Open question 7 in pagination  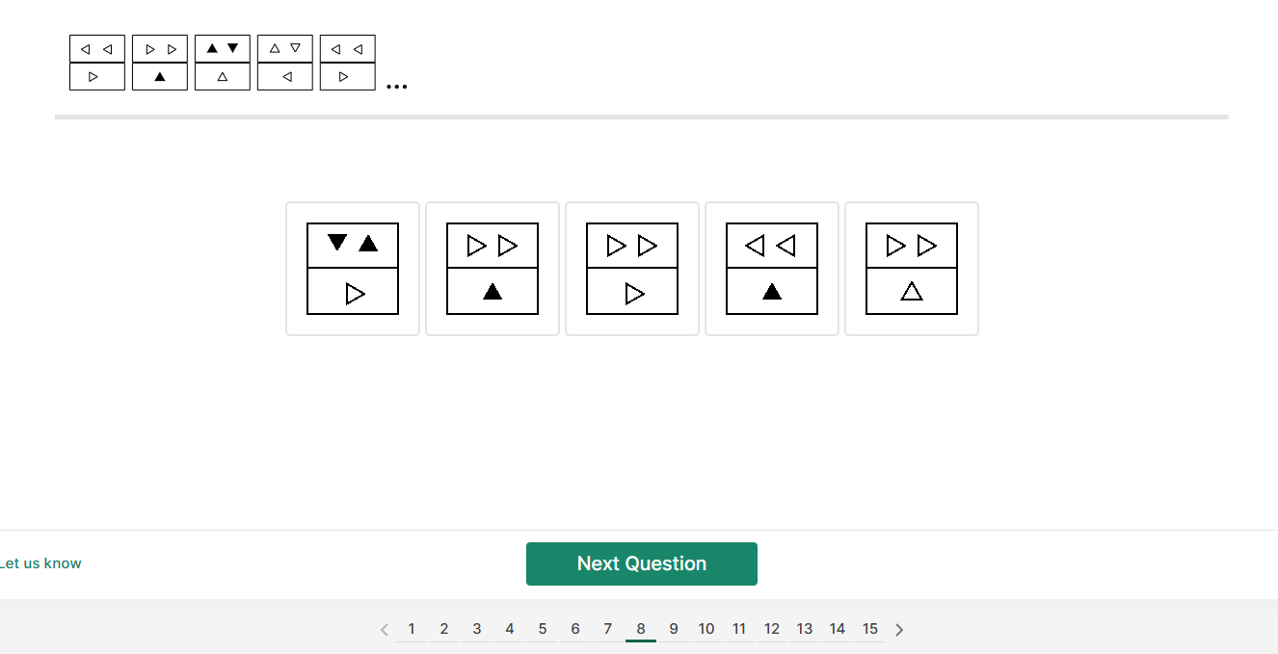608,629
